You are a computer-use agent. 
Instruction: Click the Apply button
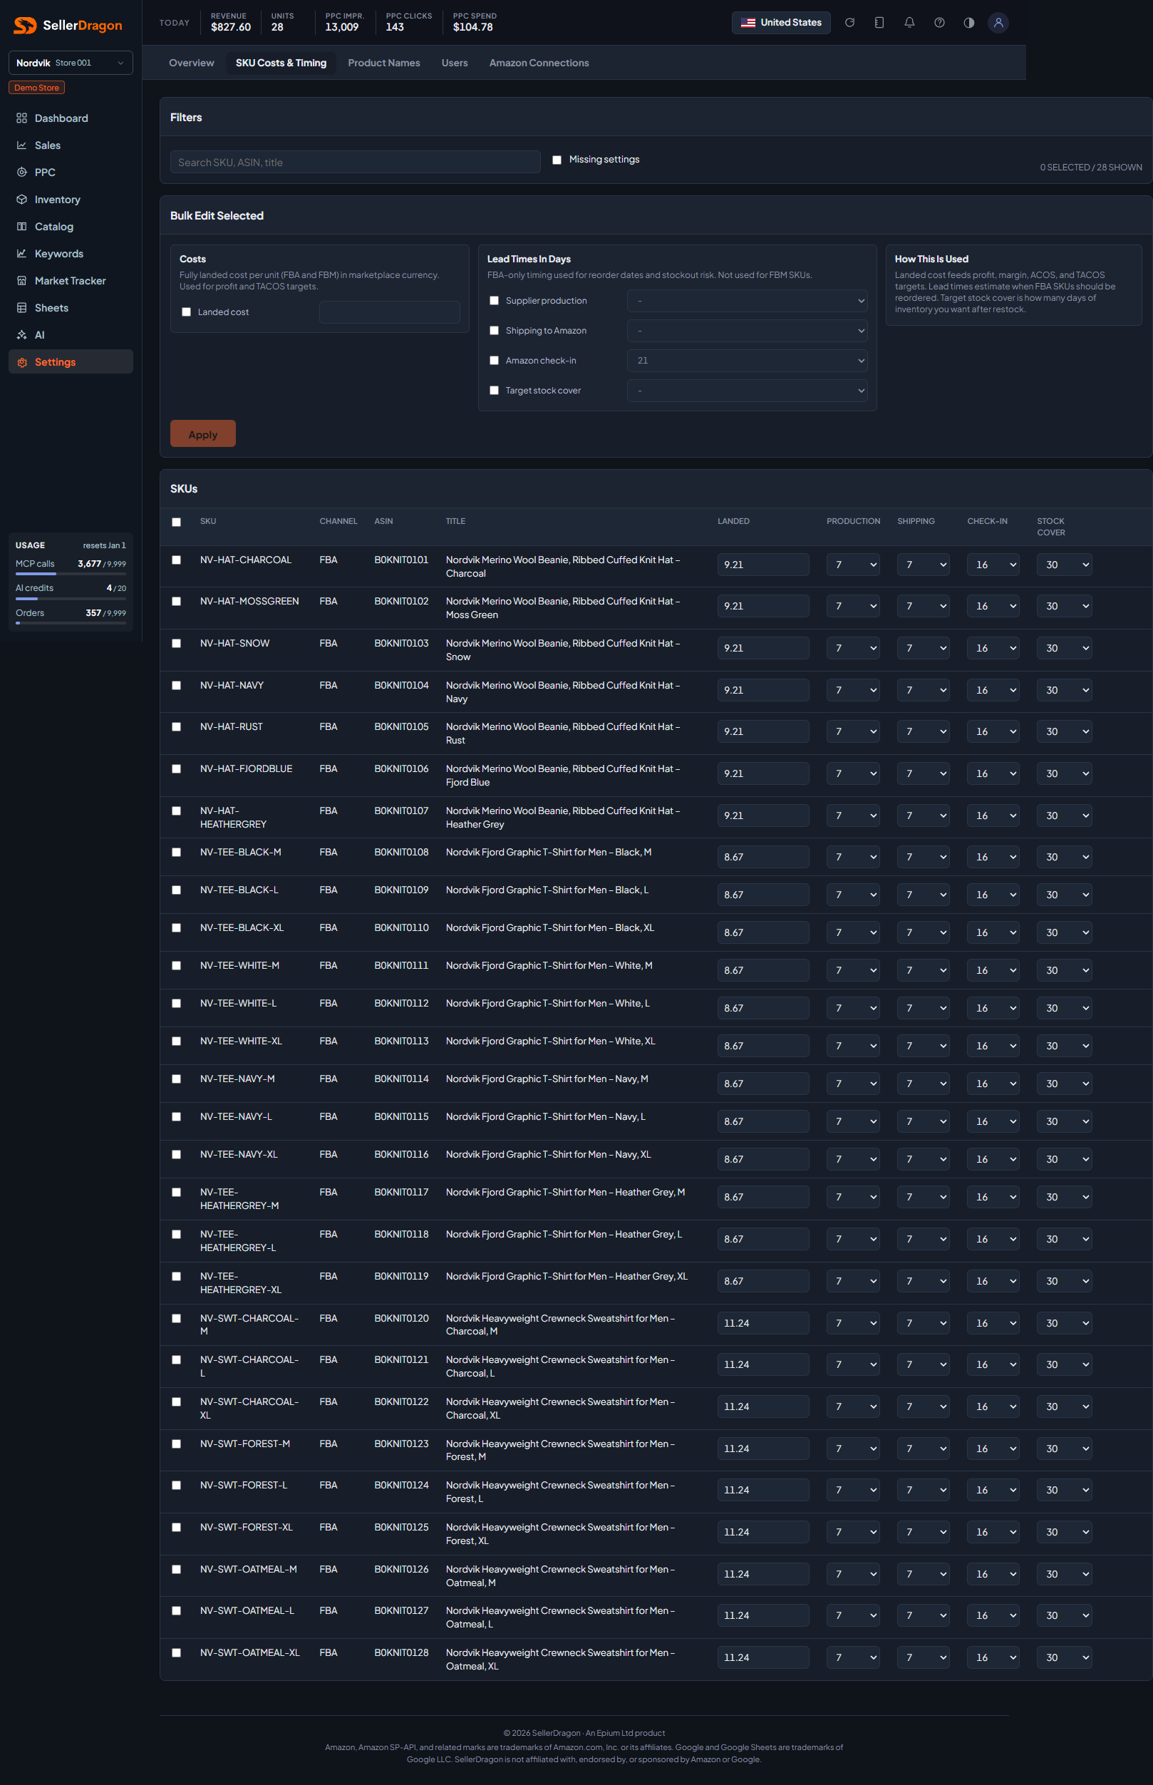(203, 433)
